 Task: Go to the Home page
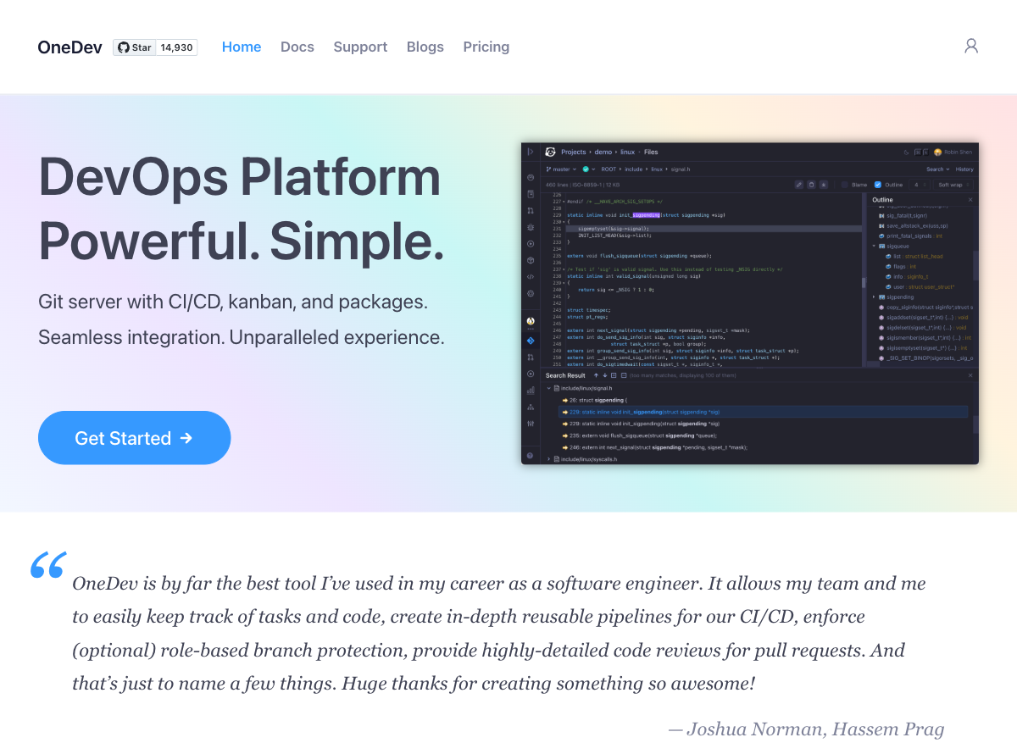point(242,47)
